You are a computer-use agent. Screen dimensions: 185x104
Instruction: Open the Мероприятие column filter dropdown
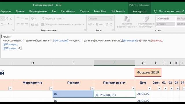click(x=51, y=88)
